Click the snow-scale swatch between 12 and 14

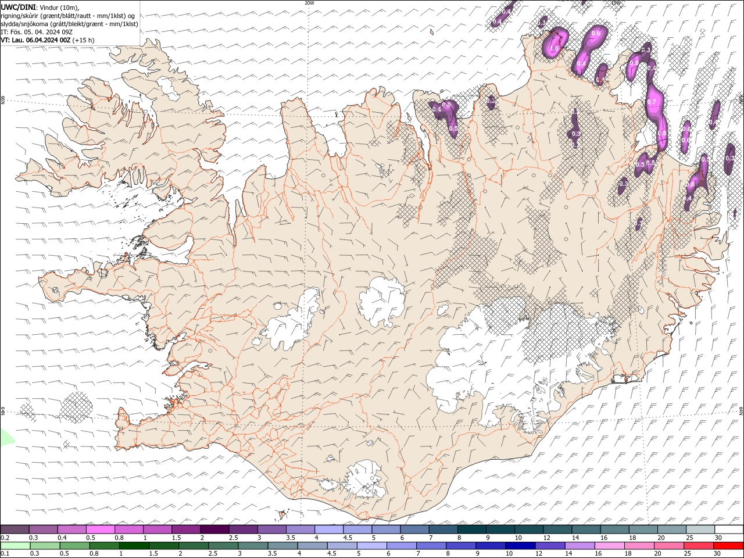point(558,530)
